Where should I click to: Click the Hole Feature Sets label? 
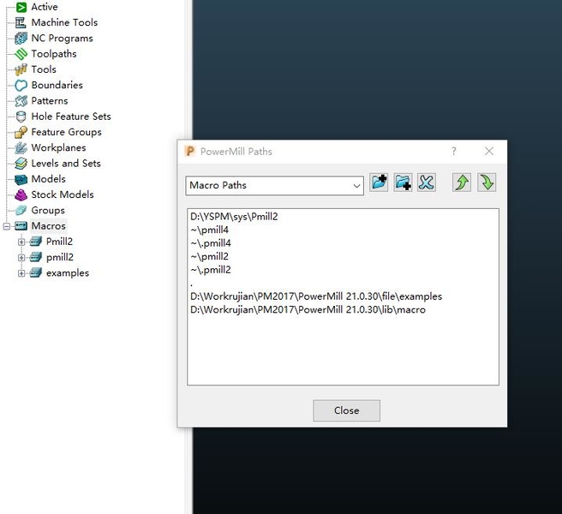pos(71,117)
